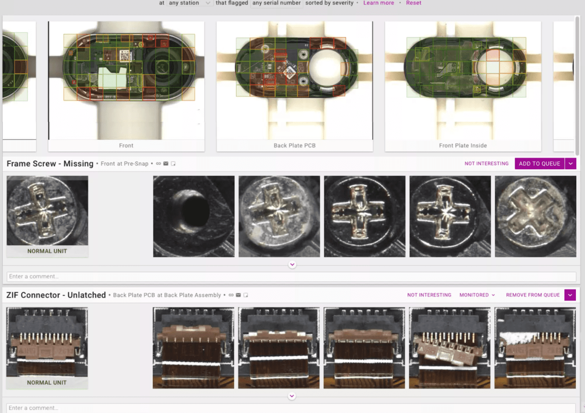Focus the ZIF Connector comment field

[x=291, y=408]
